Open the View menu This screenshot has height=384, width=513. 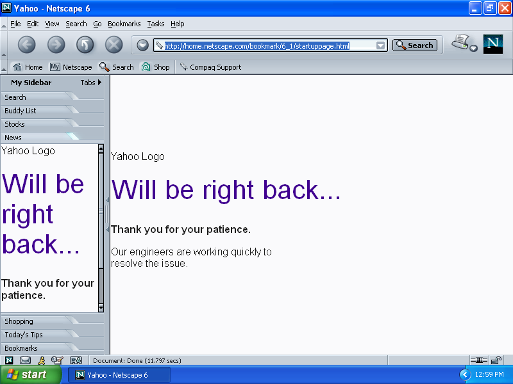click(x=52, y=24)
